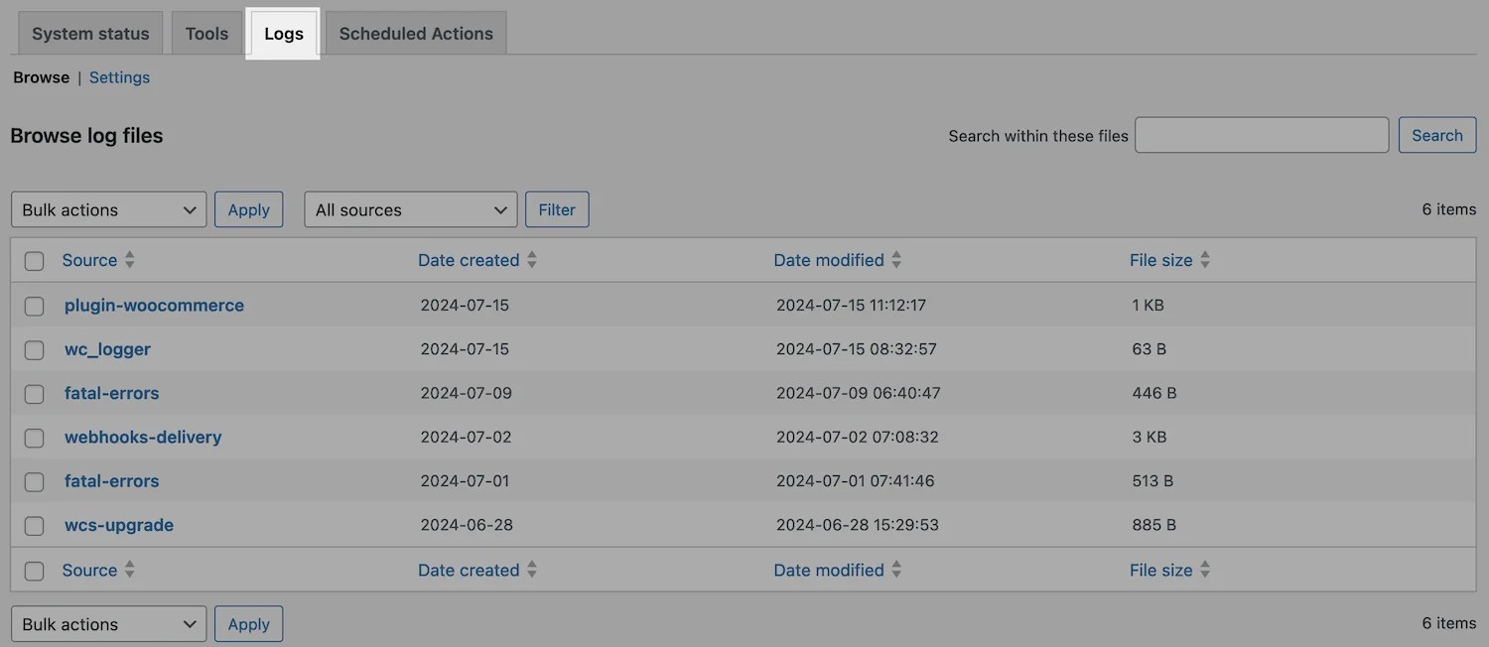The image size is (1489, 647).
Task: Select the webhooks-delivery row checkbox
Action: pyautogui.click(x=35, y=438)
